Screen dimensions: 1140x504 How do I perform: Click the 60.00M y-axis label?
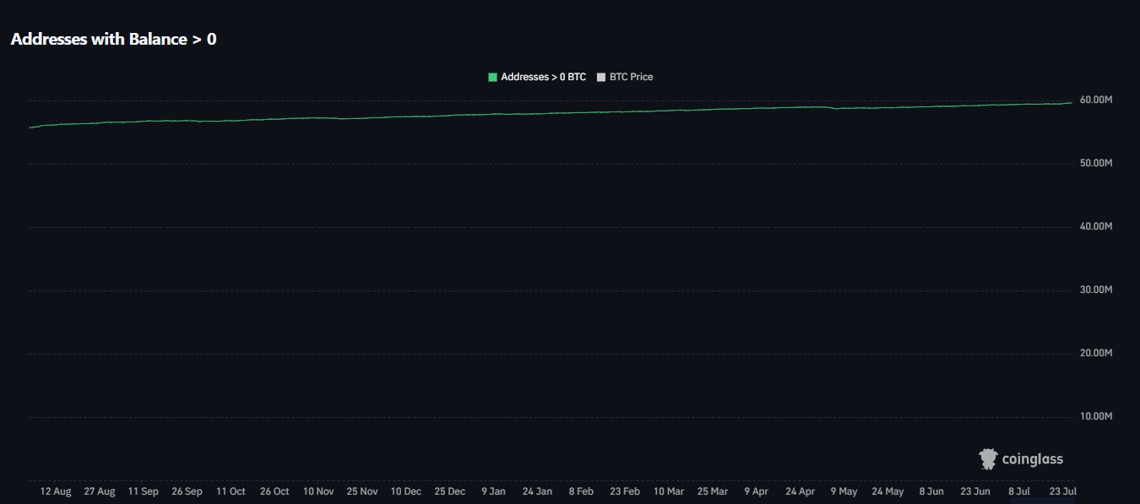1096,100
